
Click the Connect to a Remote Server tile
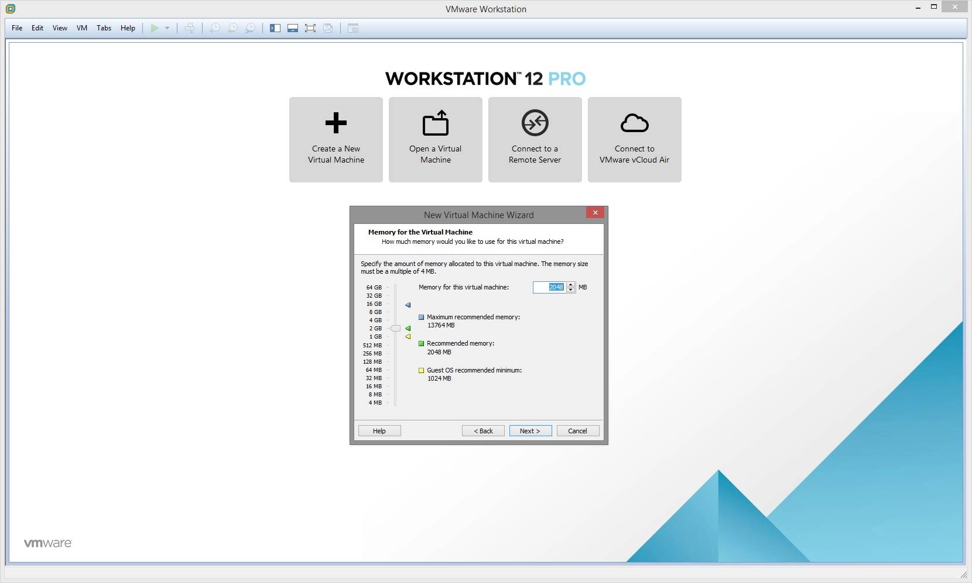pos(535,140)
